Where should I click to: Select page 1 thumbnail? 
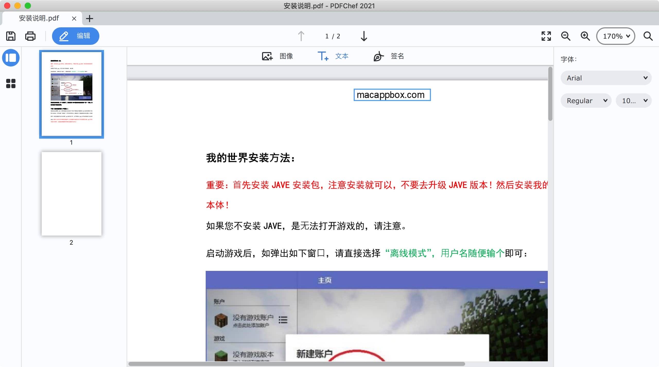(72, 94)
